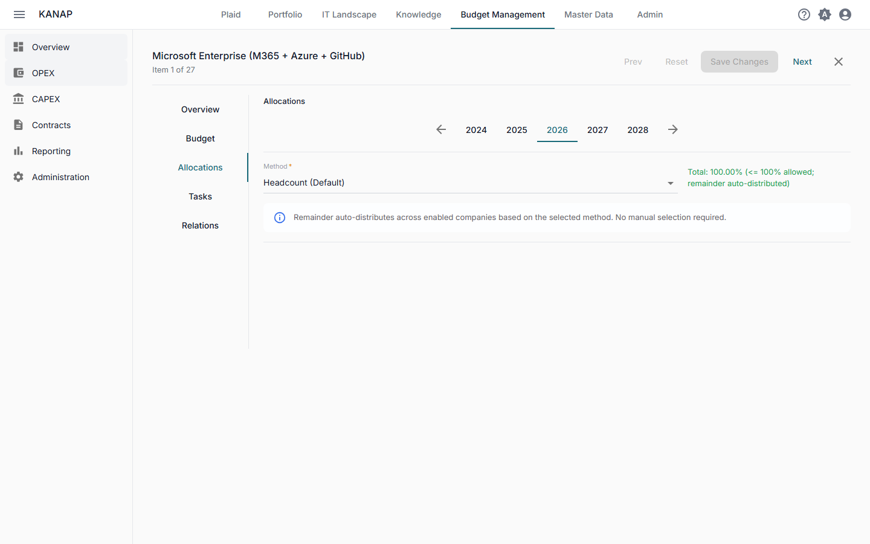Viewport: 870px width, 544px height.
Task: Go to the Knowledge tab
Action: point(419,15)
